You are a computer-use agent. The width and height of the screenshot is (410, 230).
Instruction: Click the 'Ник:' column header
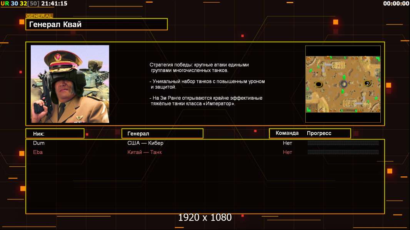click(55, 133)
